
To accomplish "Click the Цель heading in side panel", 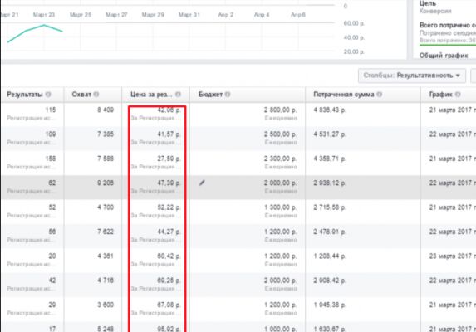I will click(428, 3).
